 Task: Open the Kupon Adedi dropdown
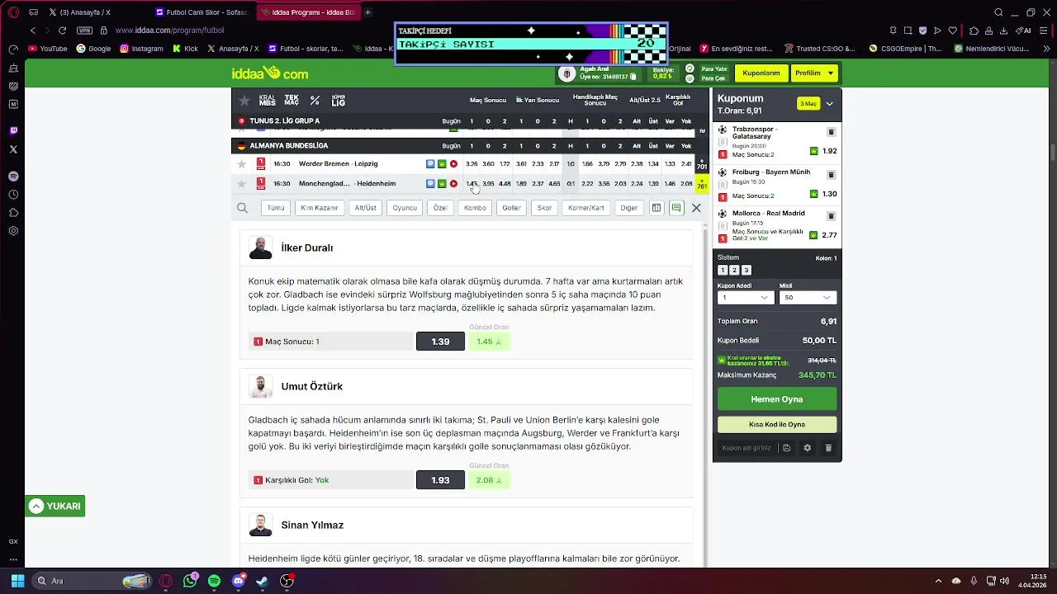(746, 298)
